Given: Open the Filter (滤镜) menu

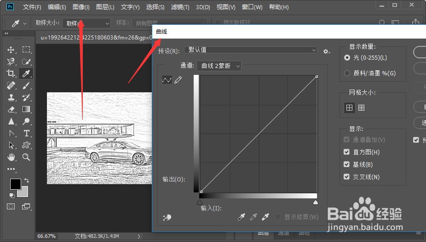Looking at the screenshot, I should coord(180,7).
